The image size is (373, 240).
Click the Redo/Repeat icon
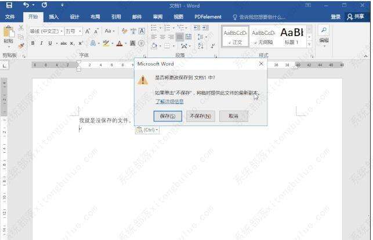[x=44, y=5]
